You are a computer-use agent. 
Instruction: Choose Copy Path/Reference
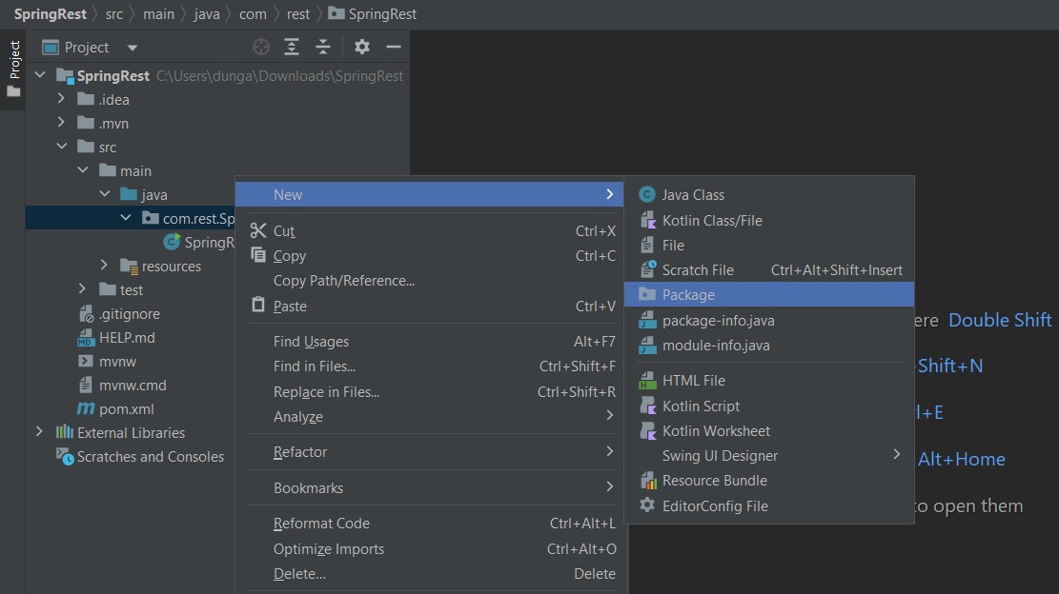tap(430, 281)
